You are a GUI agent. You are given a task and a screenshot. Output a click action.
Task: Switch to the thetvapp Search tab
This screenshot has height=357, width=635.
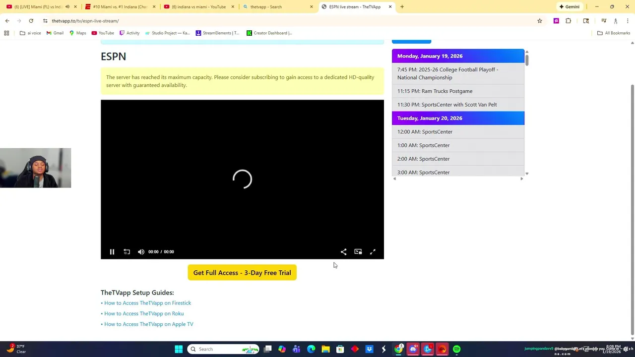click(x=277, y=7)
